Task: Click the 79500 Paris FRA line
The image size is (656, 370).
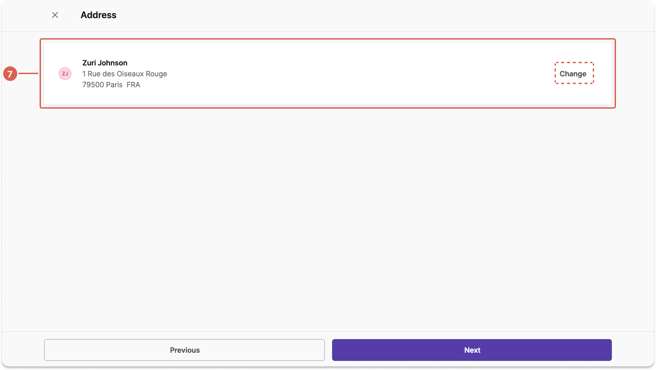Action: (x=111, y=85)
